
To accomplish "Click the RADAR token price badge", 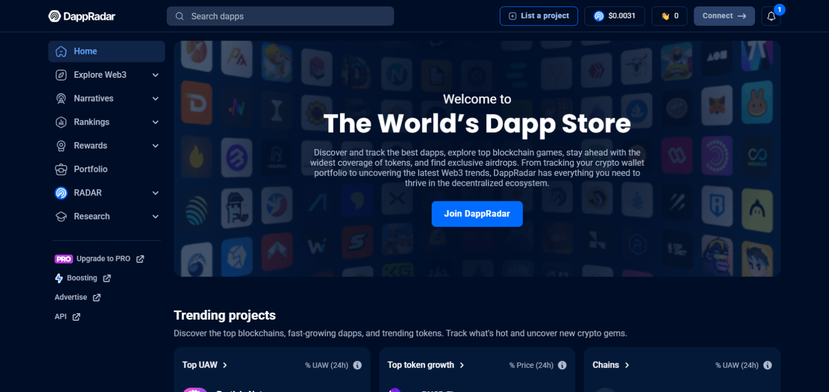I will (x=614, y=16).
